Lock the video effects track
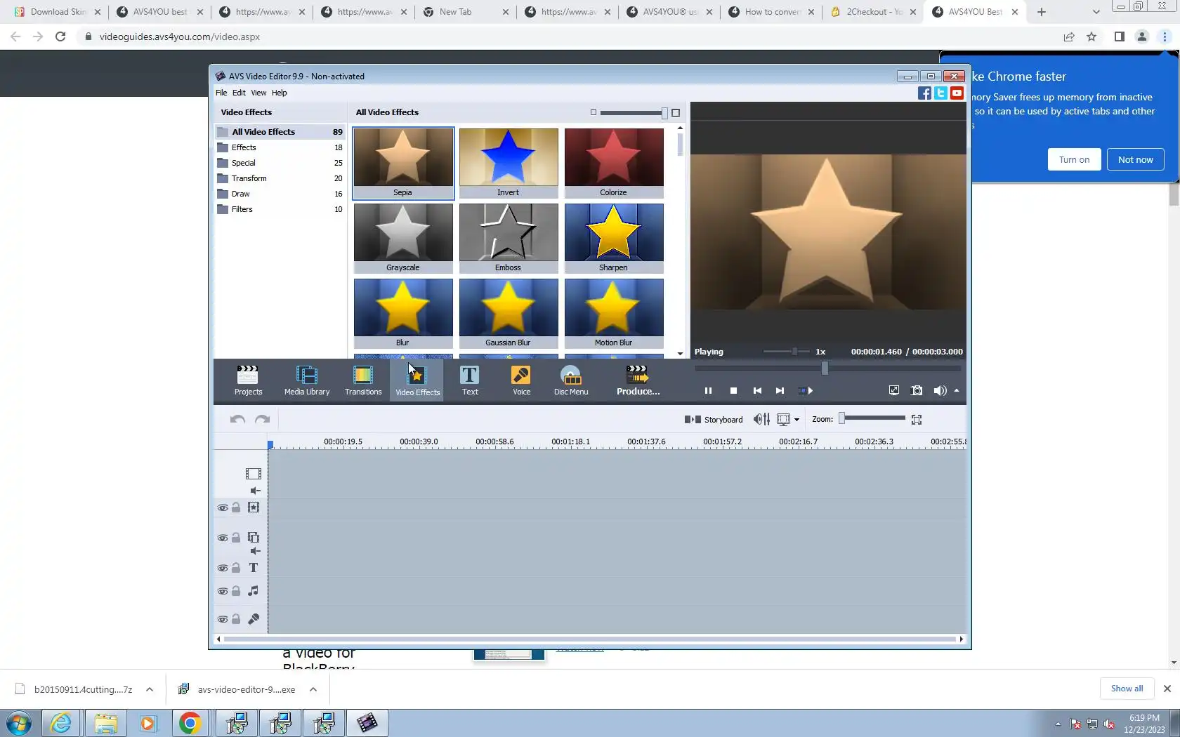 [237, 508]
